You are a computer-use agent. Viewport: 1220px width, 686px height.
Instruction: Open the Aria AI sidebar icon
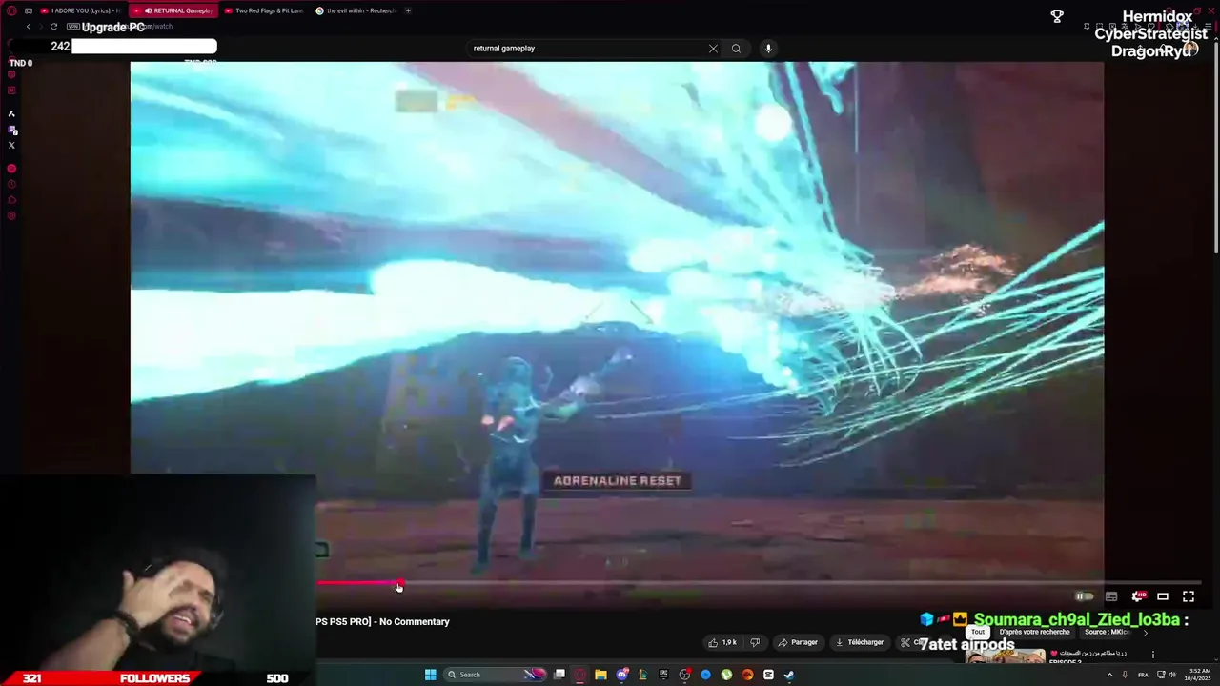pyautogui.click(x=11, y=113)
